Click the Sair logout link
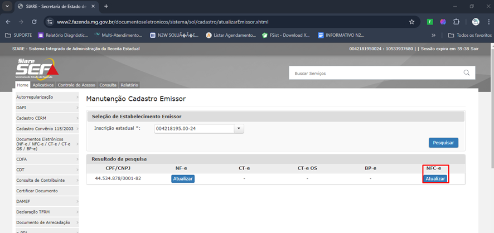Image resolution: width=494 pixels, height=233 pixels. click(474, 49)
